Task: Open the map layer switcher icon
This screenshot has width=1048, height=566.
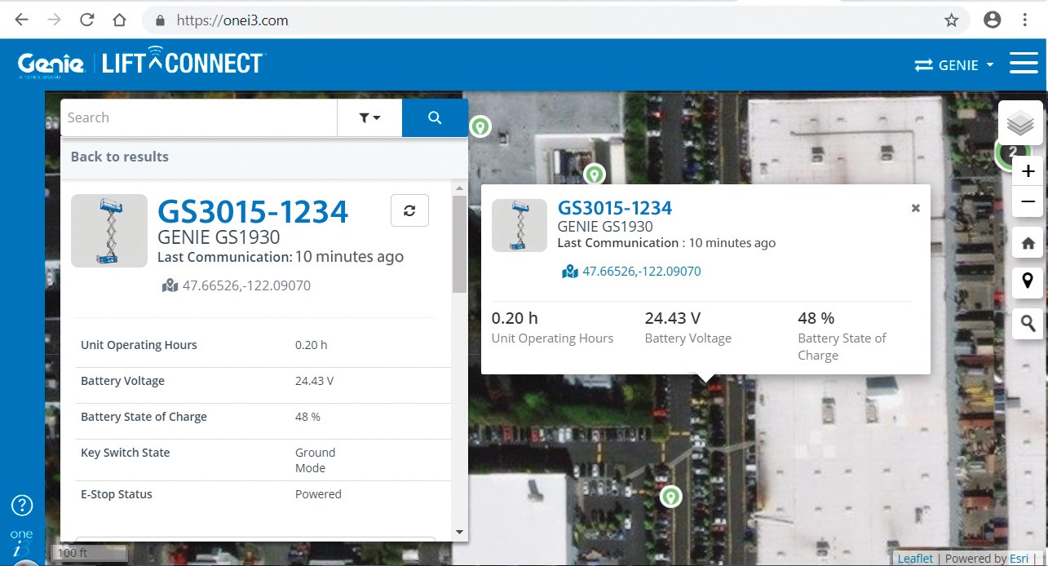Action: tap(1022, 124)
